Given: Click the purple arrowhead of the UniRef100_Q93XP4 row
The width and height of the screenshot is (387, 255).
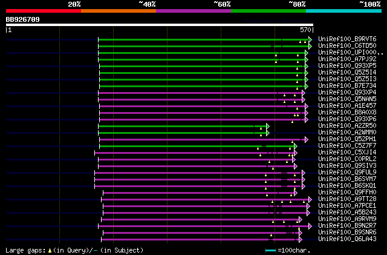Looking at the screenshot, I should click(304, 93).
